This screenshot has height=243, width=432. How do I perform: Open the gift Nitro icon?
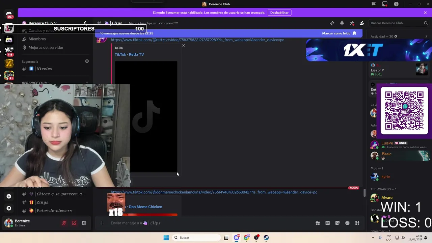(x=318, y=223)
